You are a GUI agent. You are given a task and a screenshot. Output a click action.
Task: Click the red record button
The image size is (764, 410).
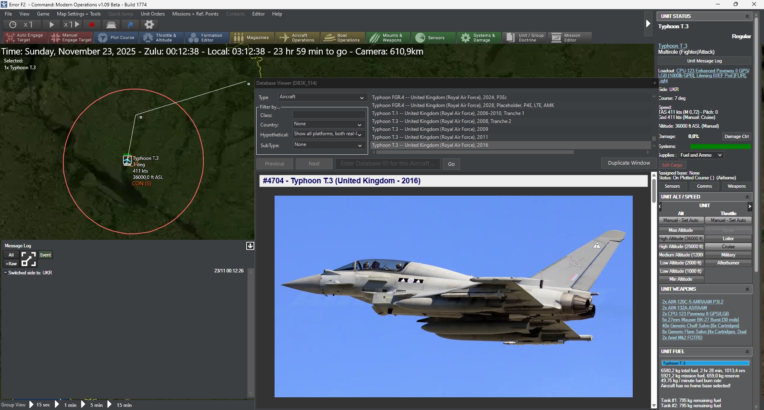click(x=92, y=25)
